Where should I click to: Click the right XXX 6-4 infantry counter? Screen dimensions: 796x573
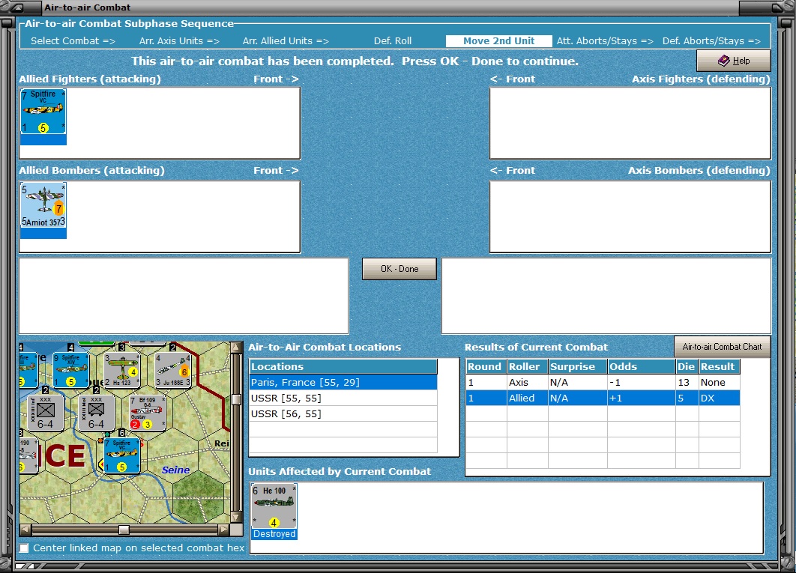[x=97, y=413]
